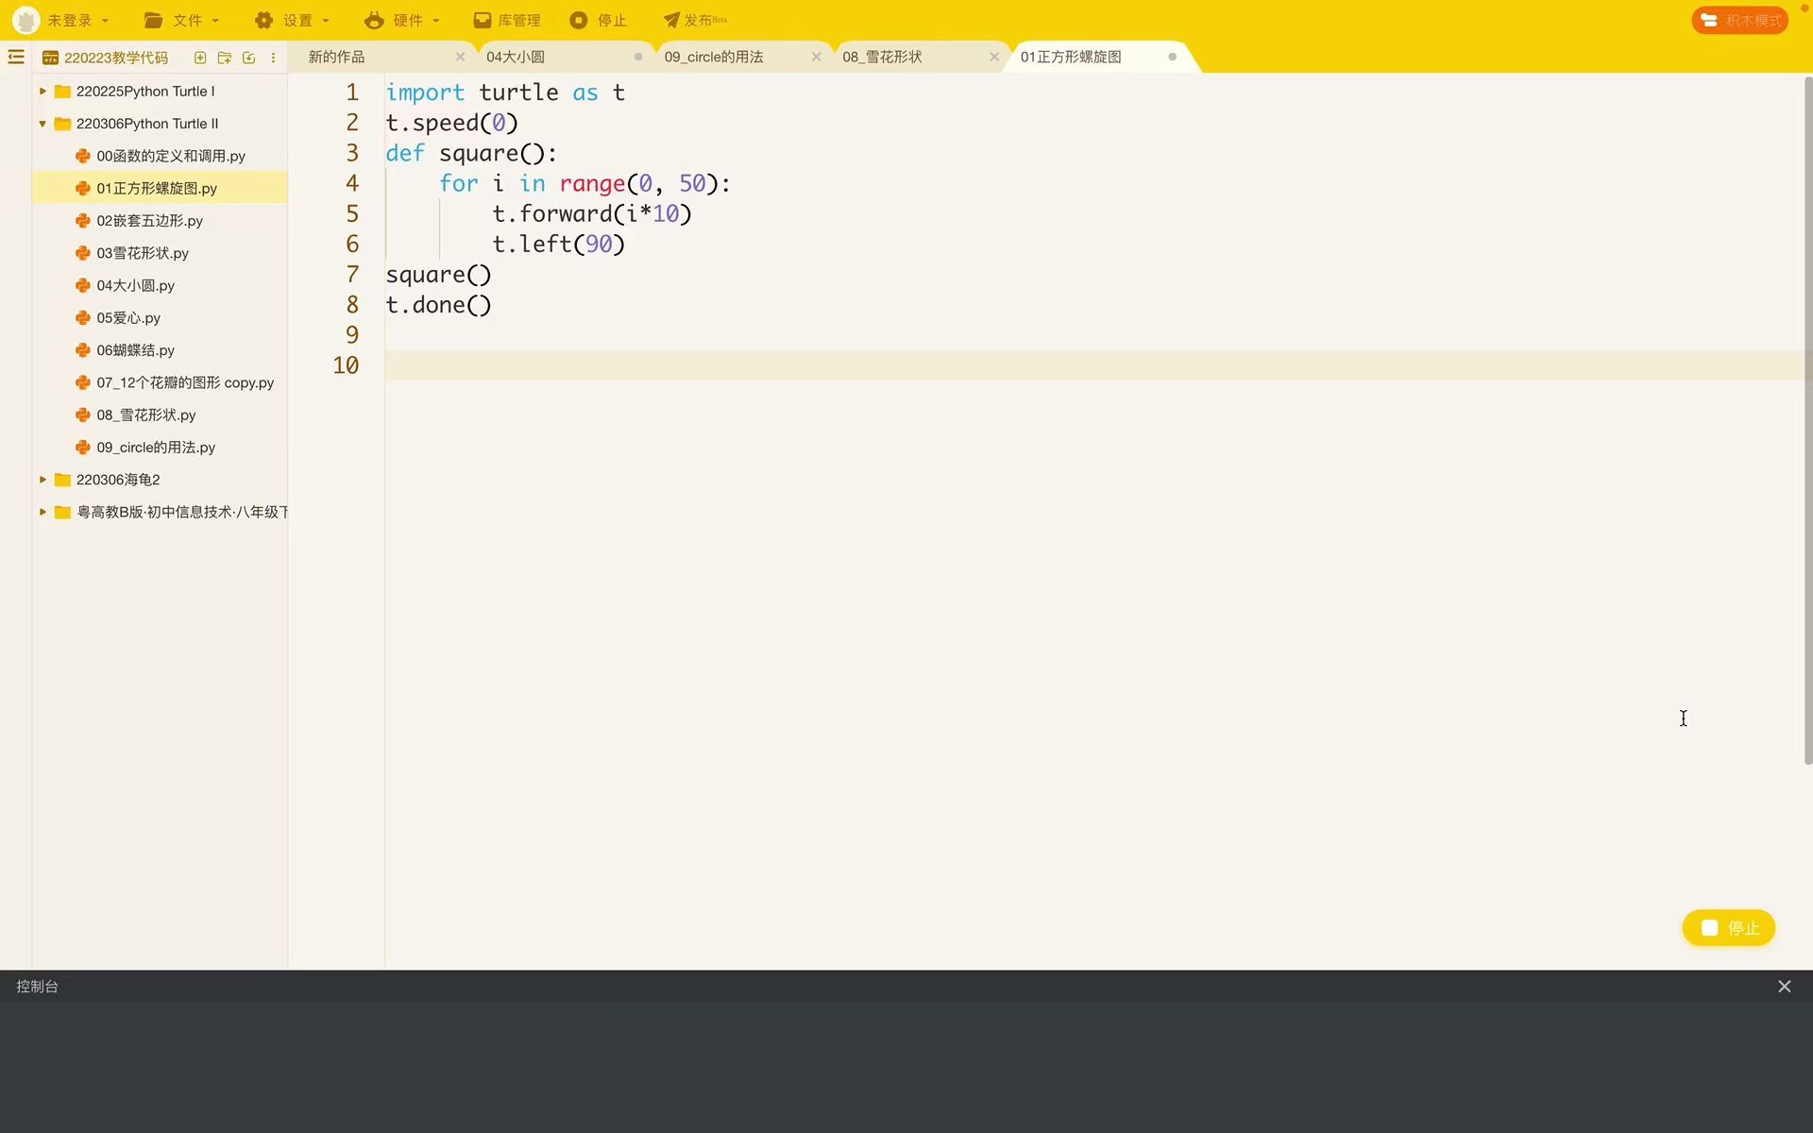Close the 控制台 console panel
Screen dimensions: 1813x1133
pyautogui.click(x=1784, y=986)
